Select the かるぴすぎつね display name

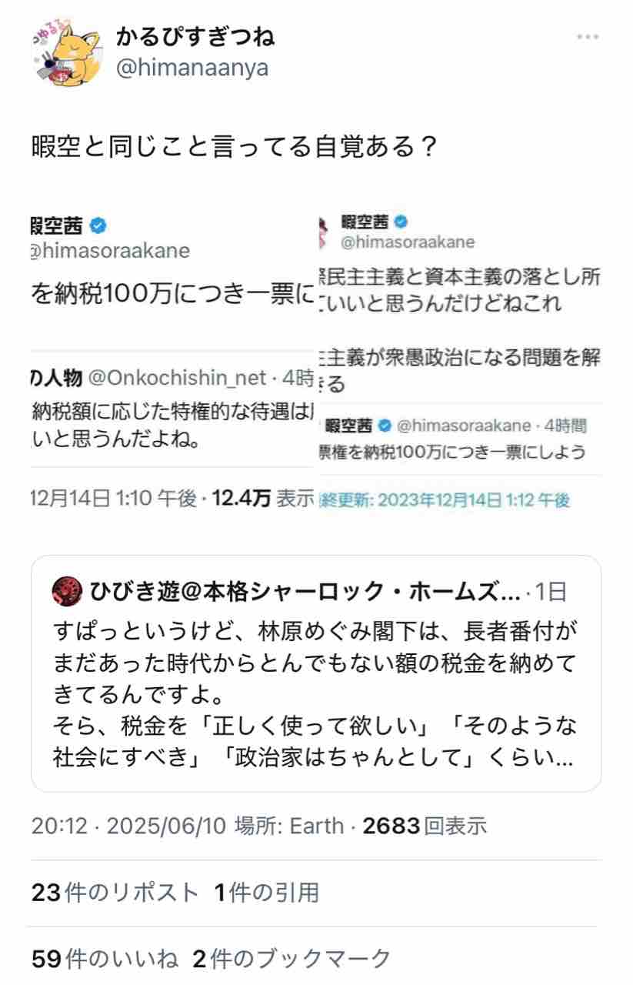click(x=194, y=35)
